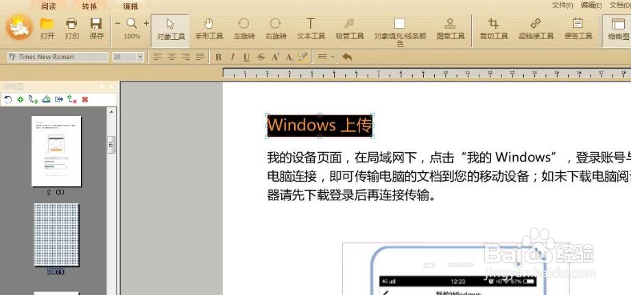631x295 pixels.
Task: Click the red X delete icon
Action: point(85,99)
